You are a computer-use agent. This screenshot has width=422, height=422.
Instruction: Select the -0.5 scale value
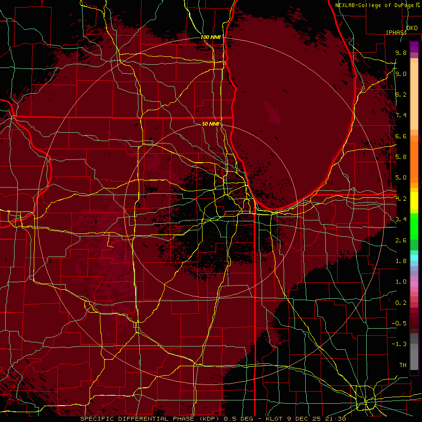399,324
